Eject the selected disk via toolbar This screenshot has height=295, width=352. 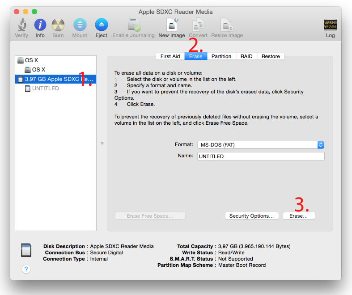(x=102, y=25)
